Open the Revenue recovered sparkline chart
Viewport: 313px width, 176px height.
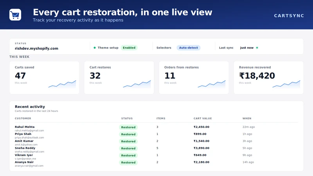(286, 84)
